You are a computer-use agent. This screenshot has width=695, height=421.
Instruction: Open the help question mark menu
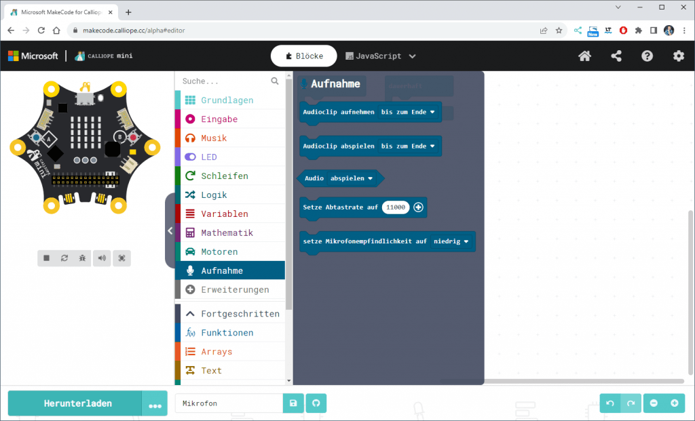pyautogui.click(x=647, y=56)
